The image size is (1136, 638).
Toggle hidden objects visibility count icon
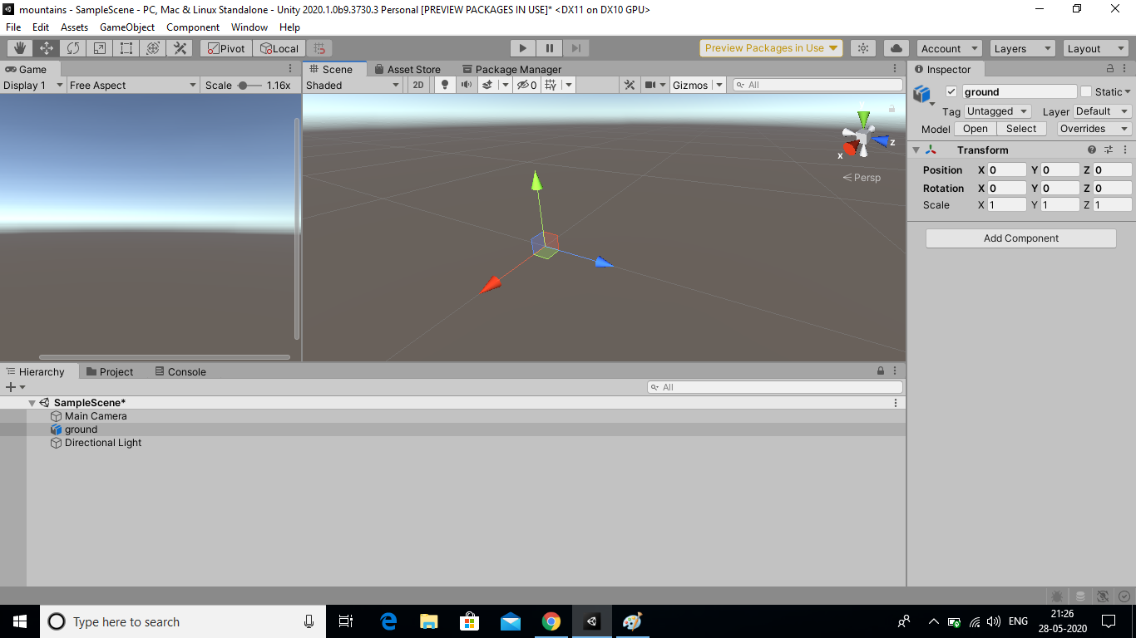(527, 85)
